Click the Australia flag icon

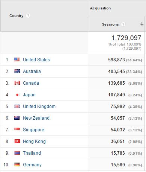click(x=17, y=71)
